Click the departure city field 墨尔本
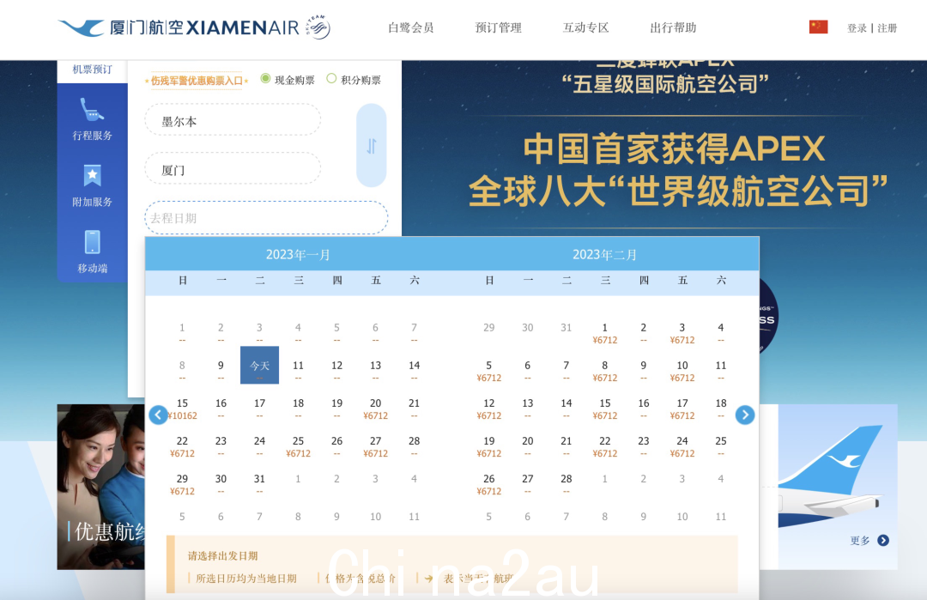927x600 pixels. [233, 121]
